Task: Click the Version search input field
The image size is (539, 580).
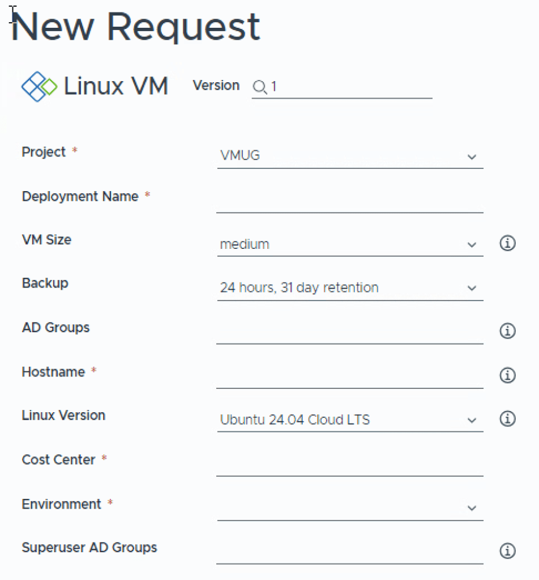Action: [x=349, y=87]
